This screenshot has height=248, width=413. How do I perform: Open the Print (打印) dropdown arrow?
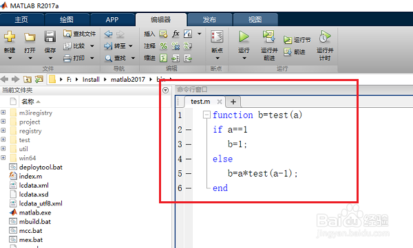coord(92,58)
